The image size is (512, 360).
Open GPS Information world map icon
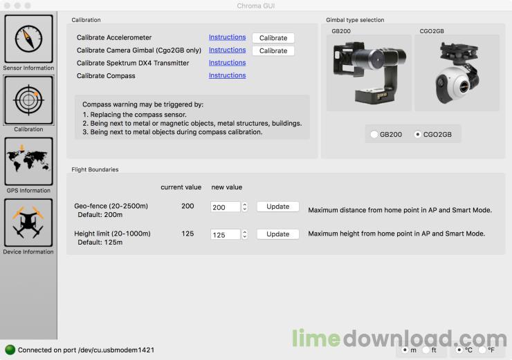pyautogui.click(x=29, y=162)
